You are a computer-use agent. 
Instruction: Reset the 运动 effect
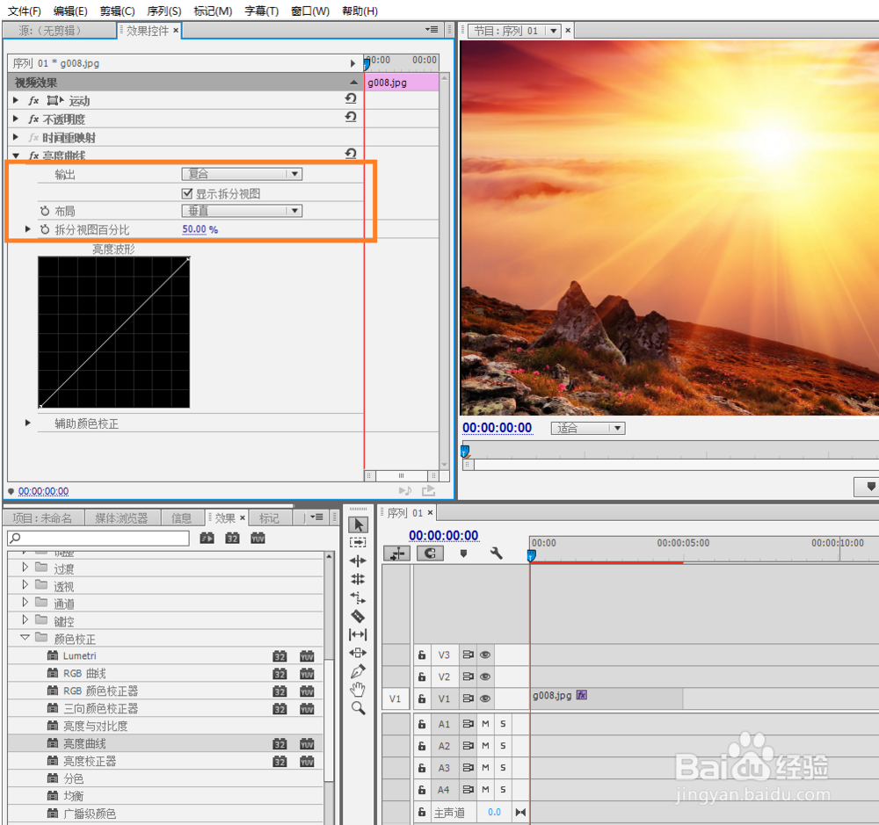click(351, 98)
